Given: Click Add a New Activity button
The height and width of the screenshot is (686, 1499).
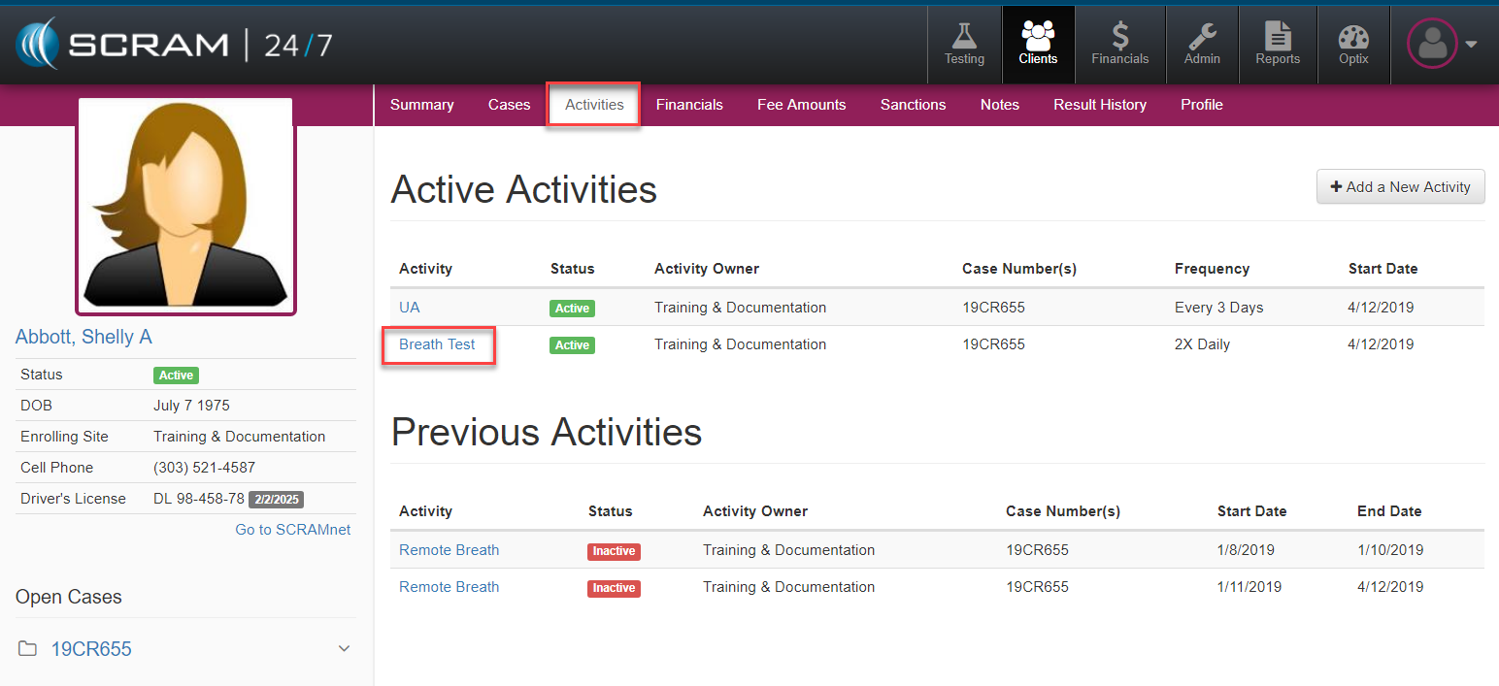Looking at the screenshot, I should click(x=1400, y=187).
